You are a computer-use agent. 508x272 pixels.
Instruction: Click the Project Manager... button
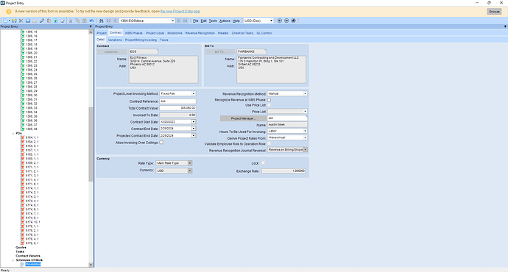point(243,118)
